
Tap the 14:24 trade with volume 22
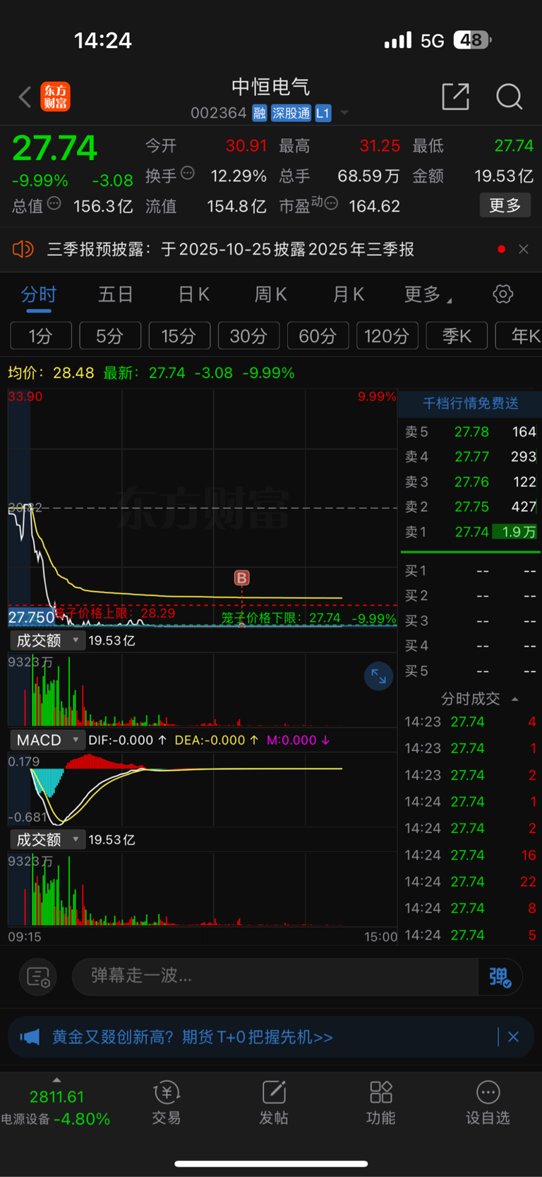pyautogui.click(x=470, y=882)
